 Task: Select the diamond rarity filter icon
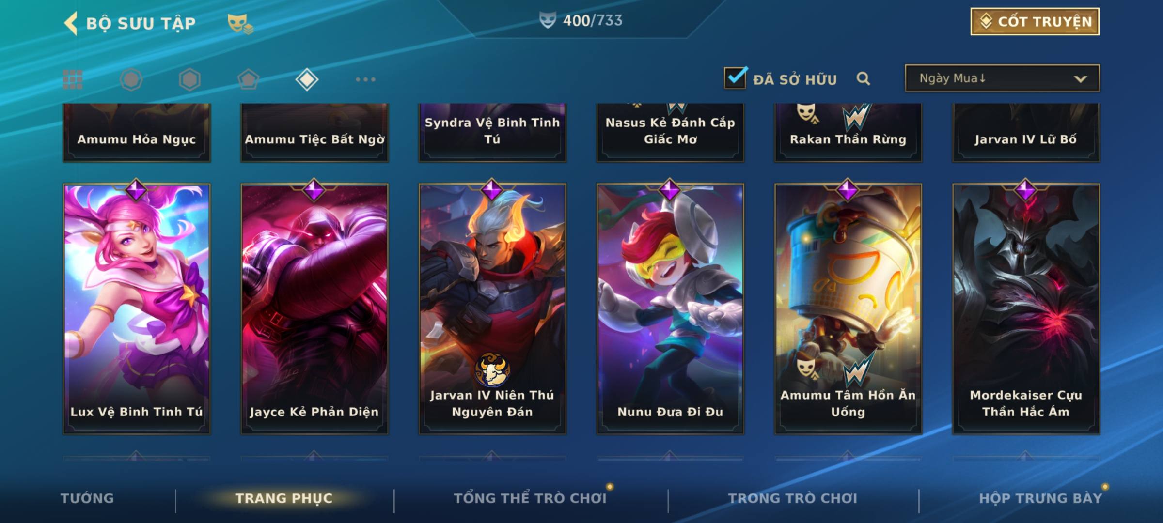tap(307, 79)
